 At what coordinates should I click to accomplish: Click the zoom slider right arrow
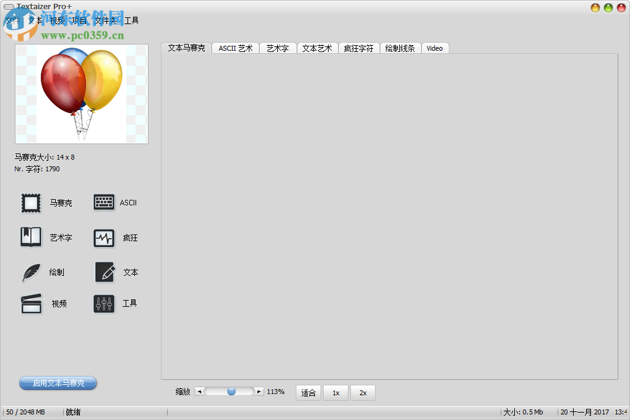(x=259, y=391)
